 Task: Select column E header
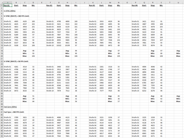click(x=42, y=2)
